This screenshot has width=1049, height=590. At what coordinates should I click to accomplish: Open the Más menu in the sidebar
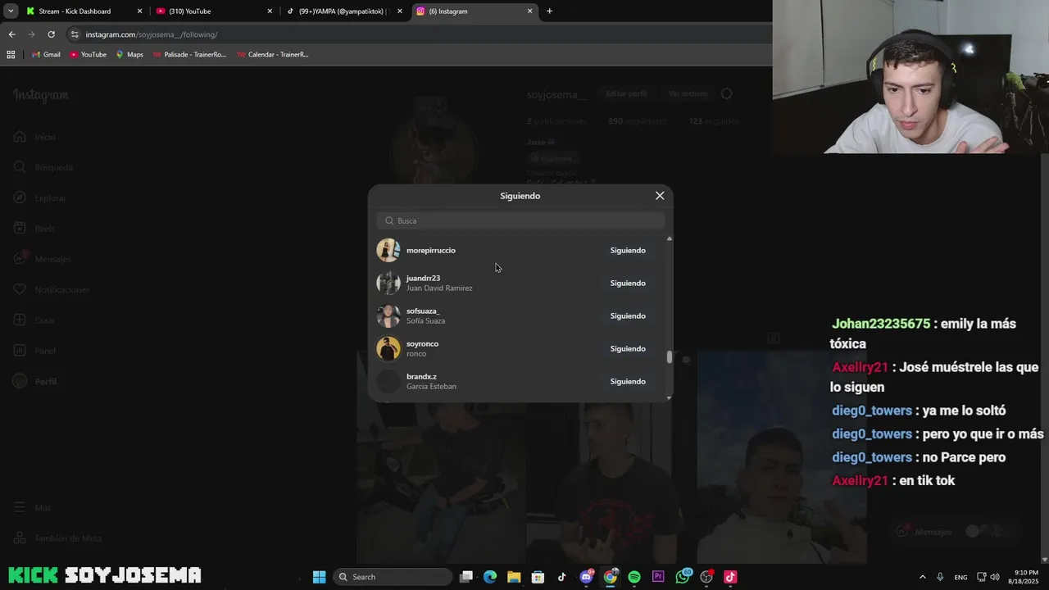[x=32, y=508]
